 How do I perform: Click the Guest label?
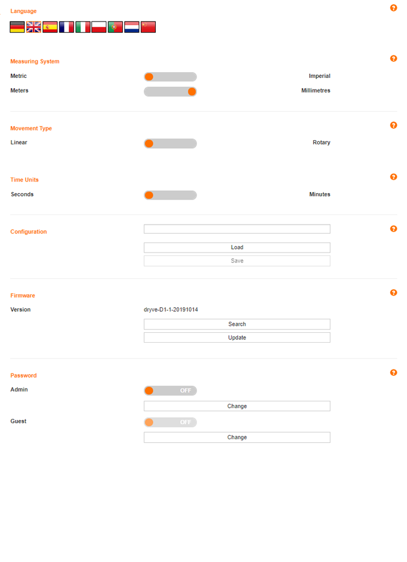pos(18,421)
